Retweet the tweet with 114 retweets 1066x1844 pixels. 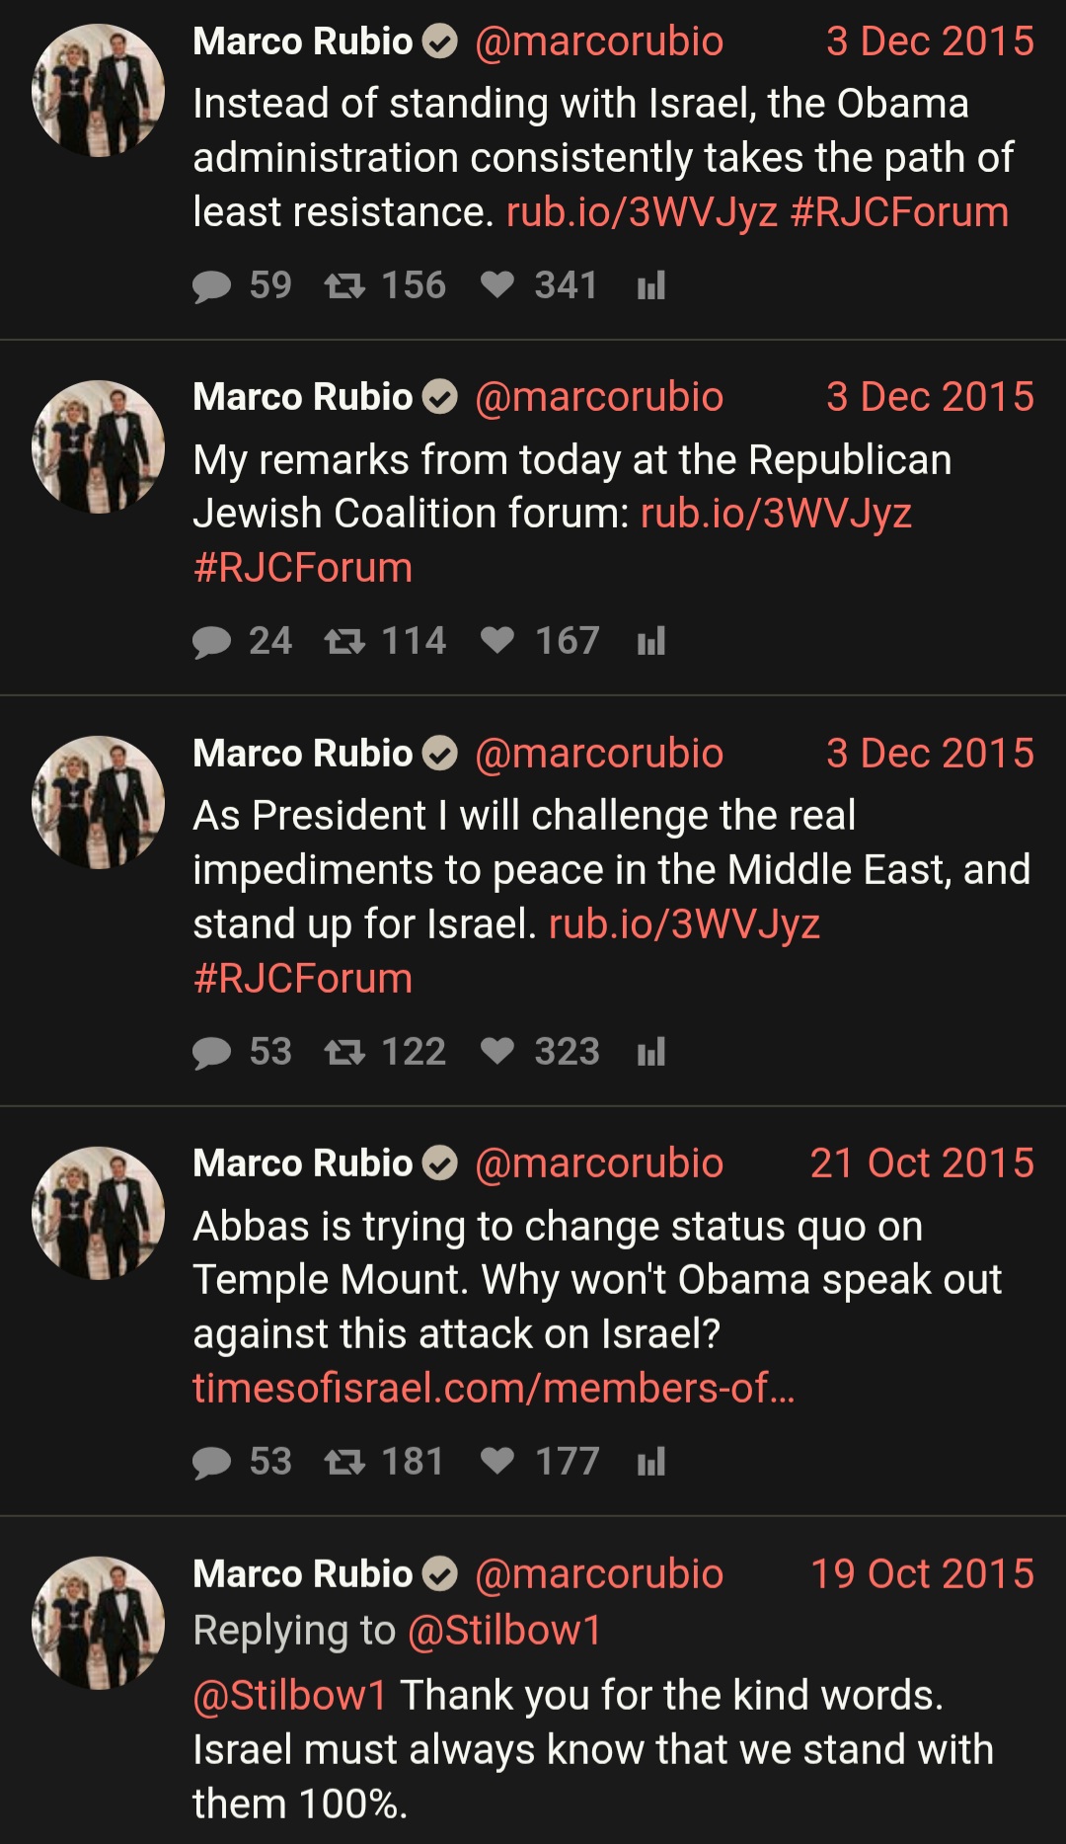point(344,642)
